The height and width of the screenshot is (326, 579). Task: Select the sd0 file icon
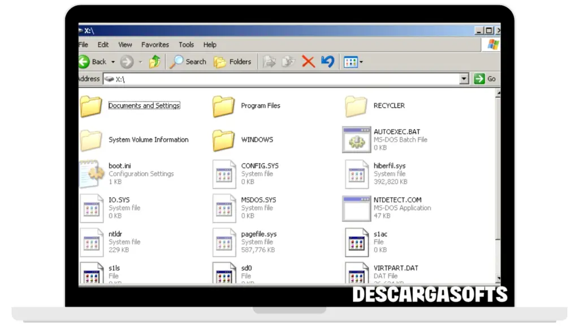(x=224, y=273)
